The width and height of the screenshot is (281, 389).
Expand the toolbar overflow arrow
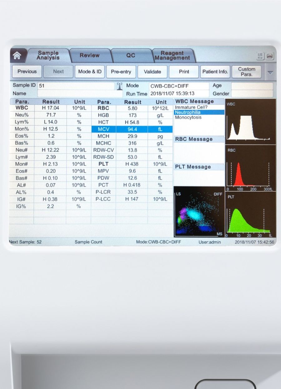(x=270, y=72)
